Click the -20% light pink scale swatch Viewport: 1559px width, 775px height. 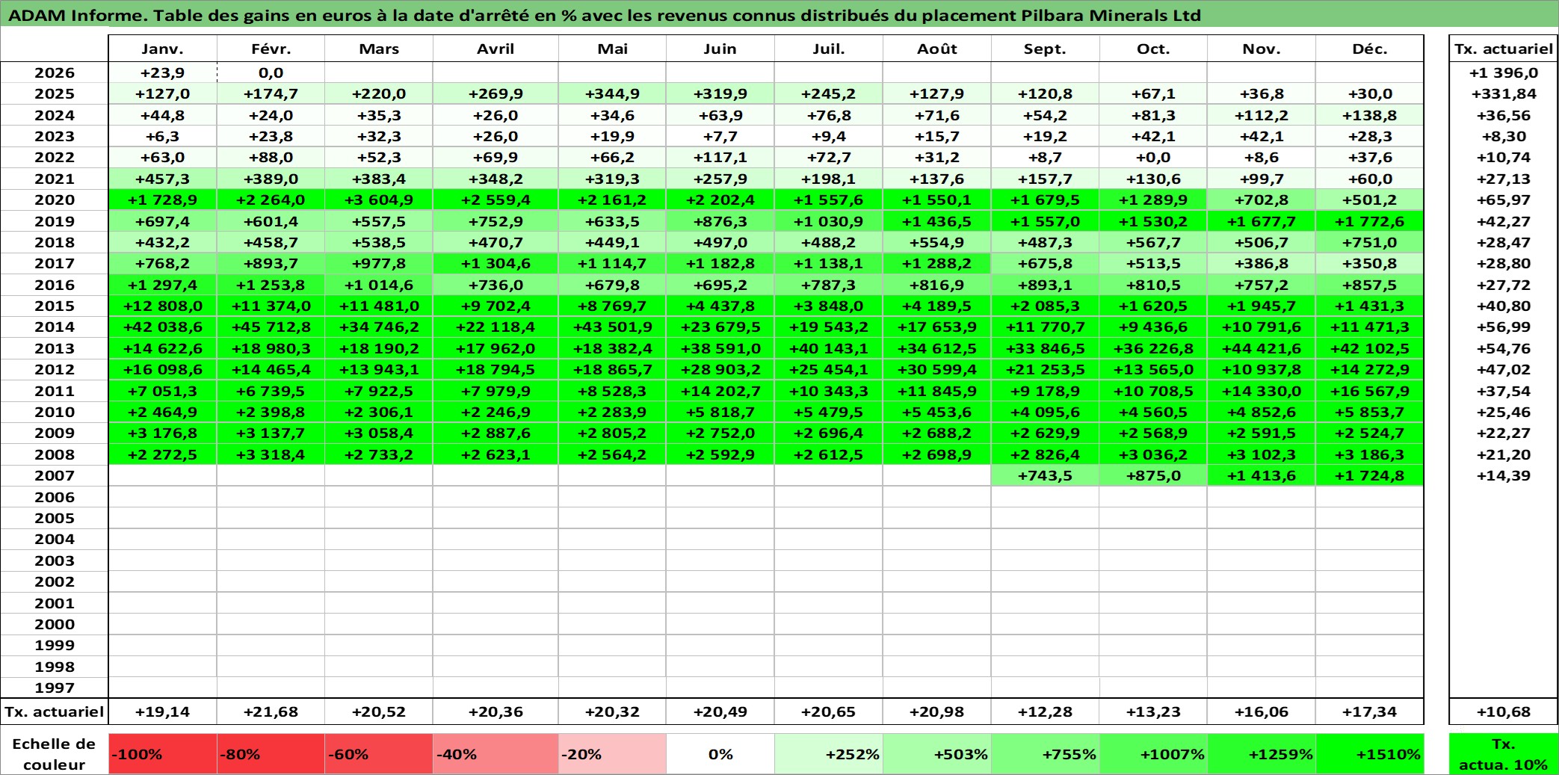coord(612,754)
